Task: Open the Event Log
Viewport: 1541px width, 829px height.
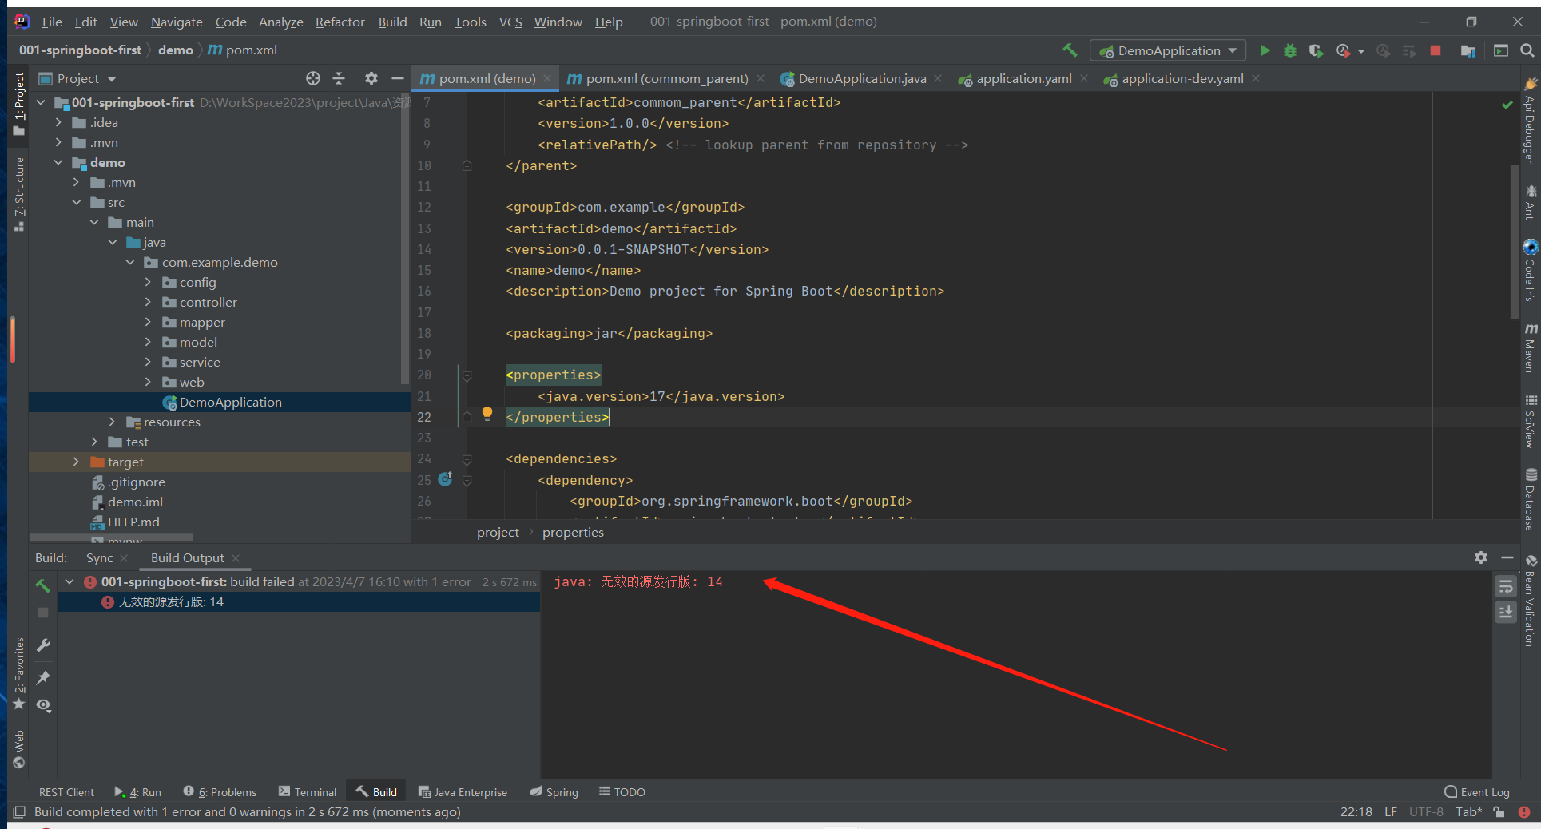Action: click(1477, 791)
